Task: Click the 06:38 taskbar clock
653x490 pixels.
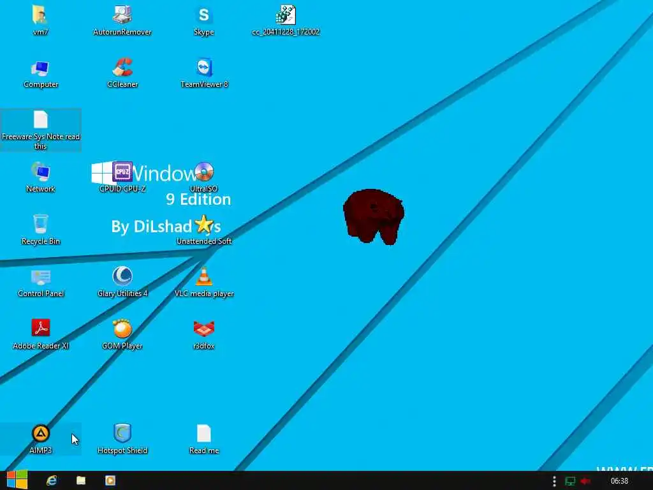Action: point(619,481)
